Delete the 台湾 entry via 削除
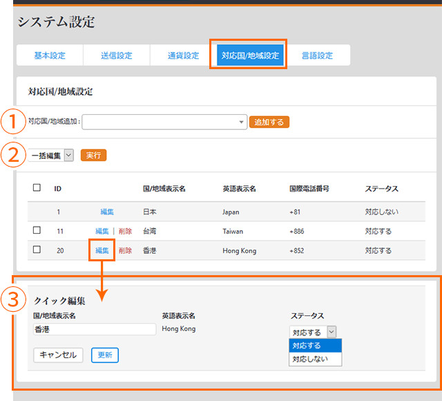 (125, 231)
